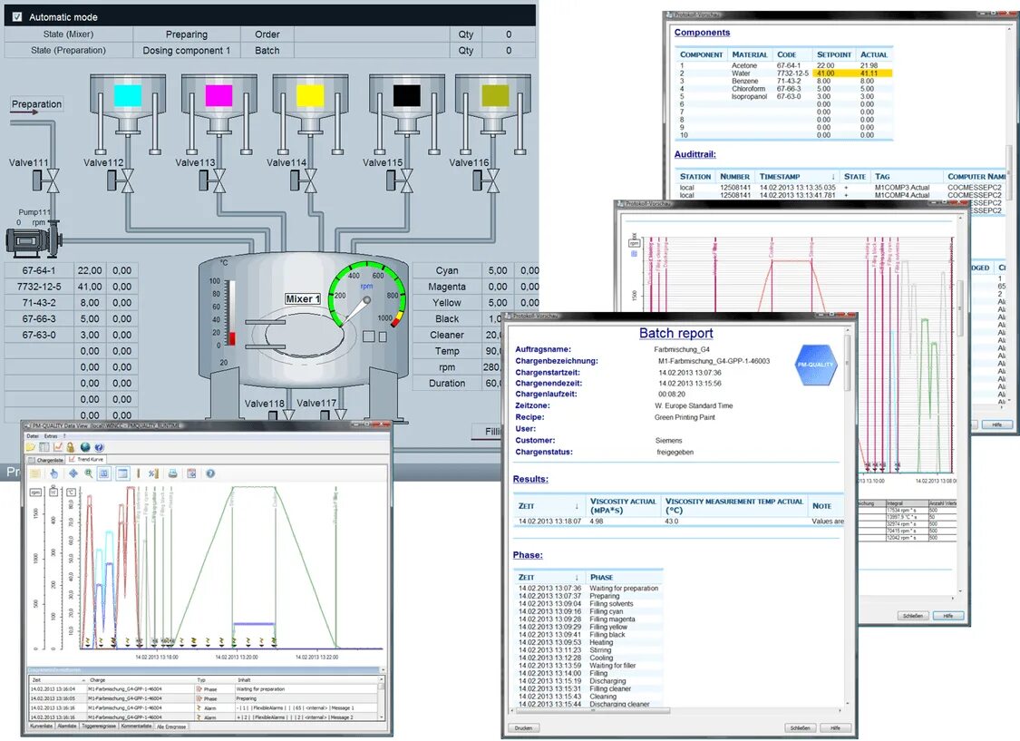Toggle the Automatic mode checkbox
This screenshot has width=1020, height=741.
(17, 17)
